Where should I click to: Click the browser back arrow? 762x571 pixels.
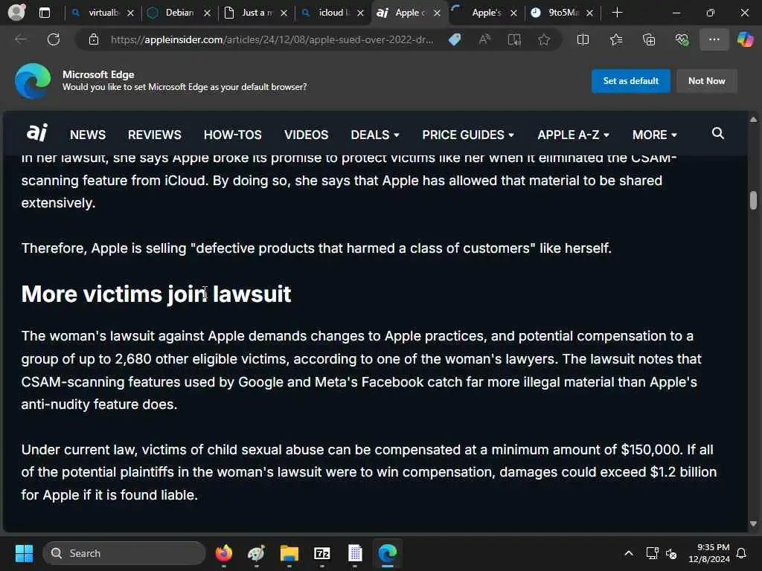pos(21,39)
